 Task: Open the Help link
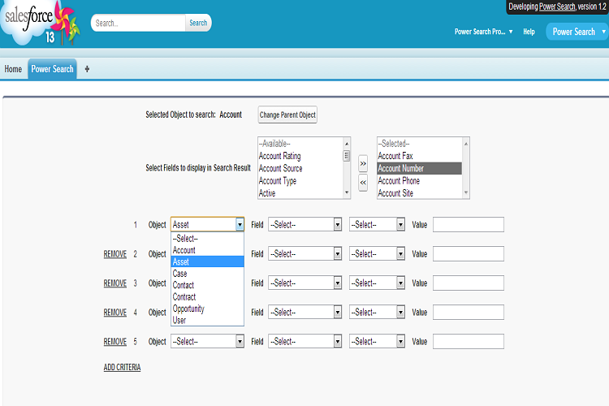pyautogui.click(x=529, y=32)
